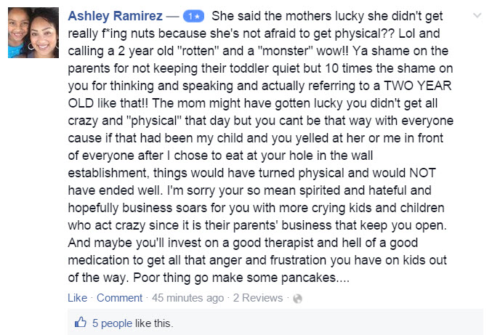Click the child's face in the profile photo
The height and width of the screenshot is (335, 492).
(20, 29)
